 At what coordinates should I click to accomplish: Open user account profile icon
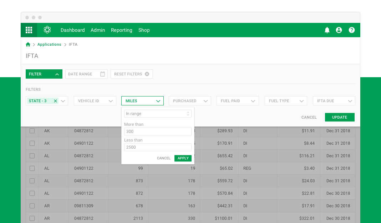click(x=339, y=30)
